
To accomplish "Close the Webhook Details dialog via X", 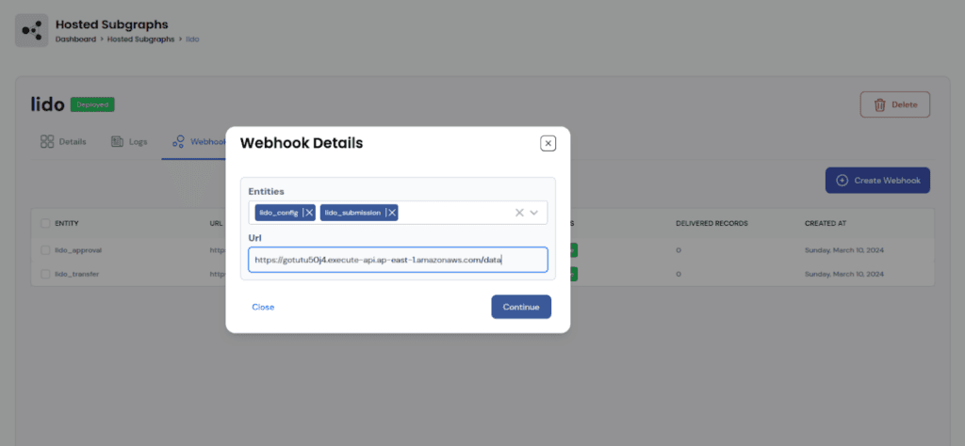I will (548, 143).
